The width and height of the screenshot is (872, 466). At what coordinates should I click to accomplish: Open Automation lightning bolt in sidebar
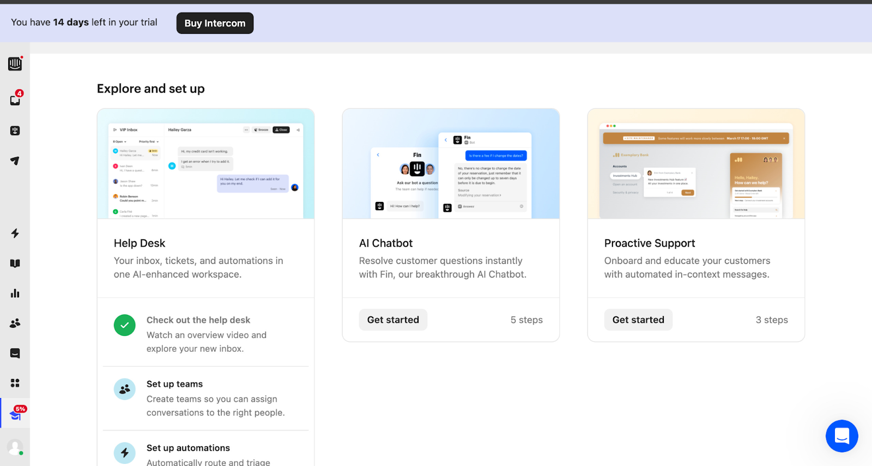click(15, 234)
